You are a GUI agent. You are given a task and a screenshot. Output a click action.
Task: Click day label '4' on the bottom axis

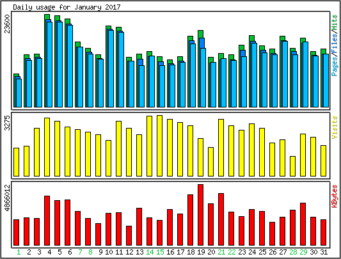pos(49,252)
